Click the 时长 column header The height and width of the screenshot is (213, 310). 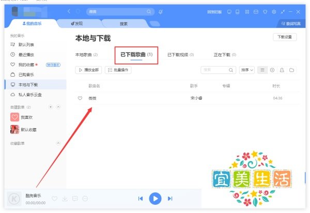pos(276,86)
